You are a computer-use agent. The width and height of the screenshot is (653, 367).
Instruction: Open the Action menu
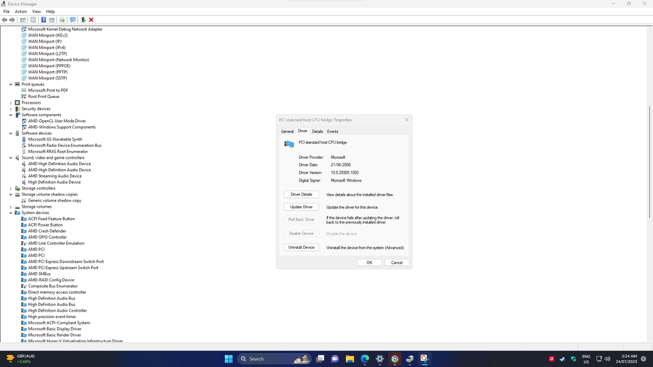point(21,12)
